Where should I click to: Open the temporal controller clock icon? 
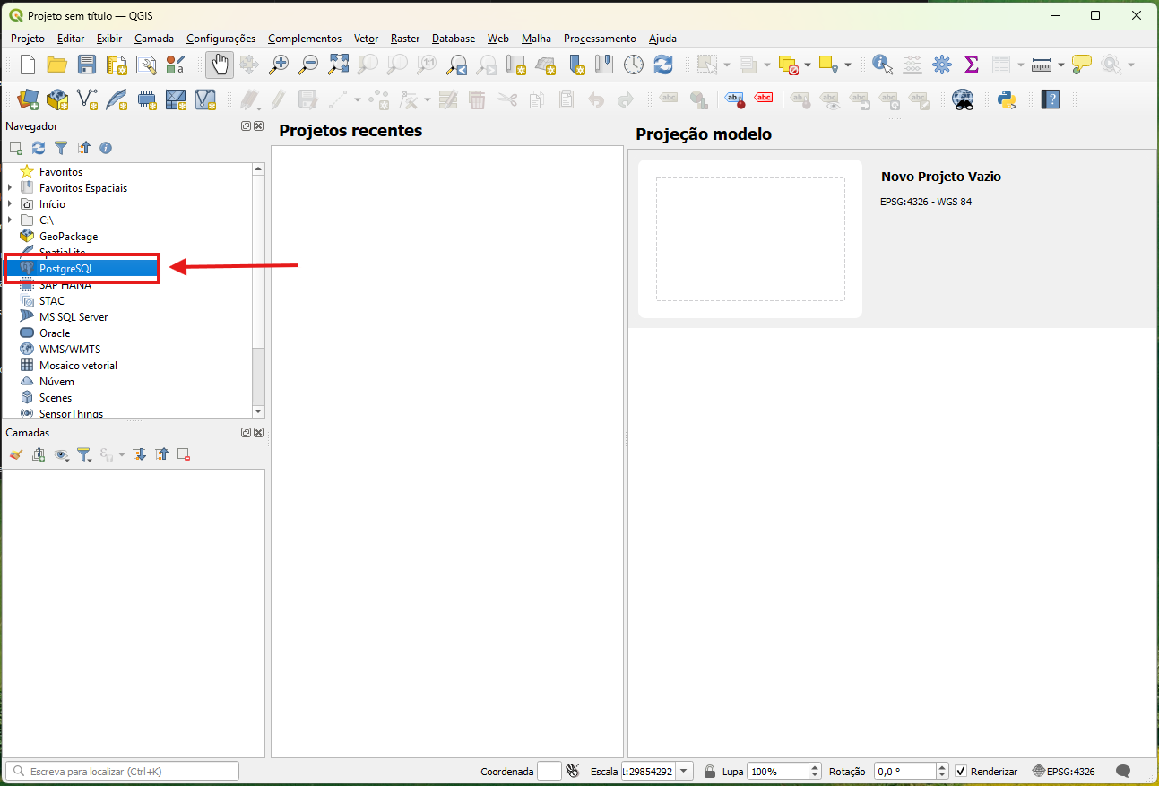634,65
